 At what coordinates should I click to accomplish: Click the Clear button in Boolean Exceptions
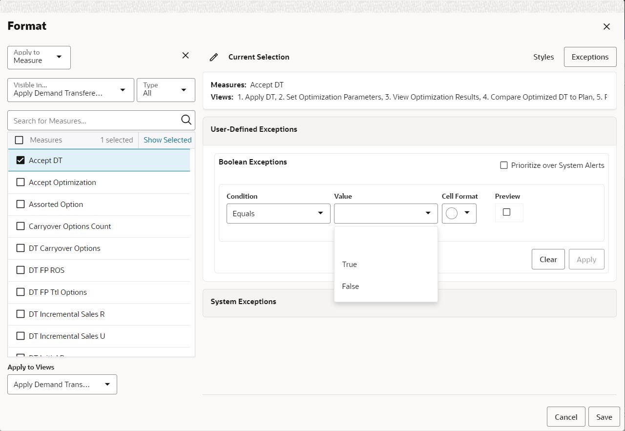[x=548, y=259]
